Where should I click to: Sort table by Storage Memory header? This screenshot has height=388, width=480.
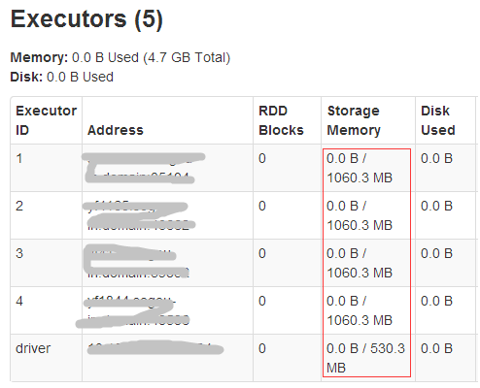pos(354,120)
